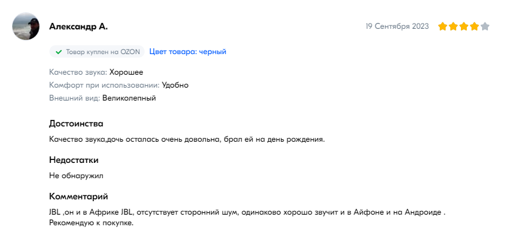
Task: Click the Комфорт при использовании: Удобно line
Action: [119, 85]
